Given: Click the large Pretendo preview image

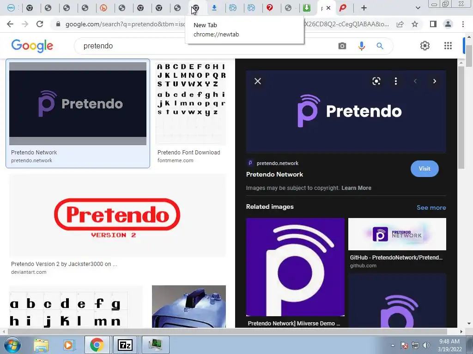Looking at the screenshot, I should (x=346, y=111).
